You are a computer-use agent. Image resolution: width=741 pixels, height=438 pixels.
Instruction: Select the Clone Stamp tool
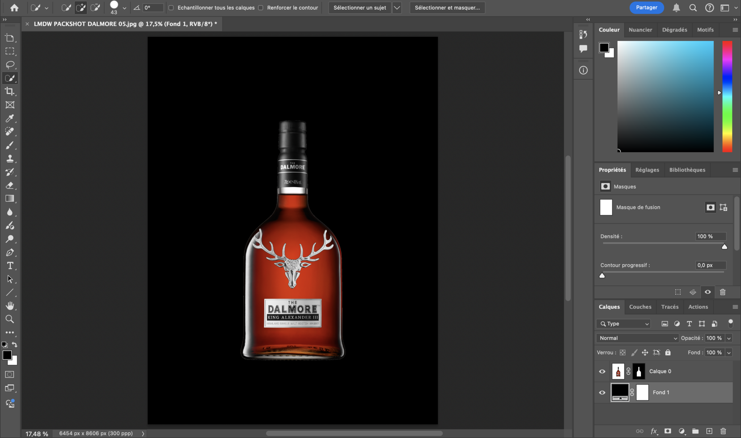pyautogui.click(x=10, y=159)
